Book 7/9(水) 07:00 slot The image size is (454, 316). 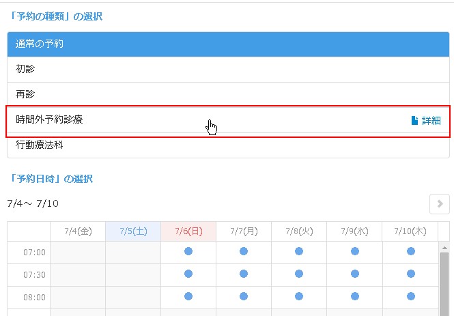pyautogui.click(x=355, y=251)
